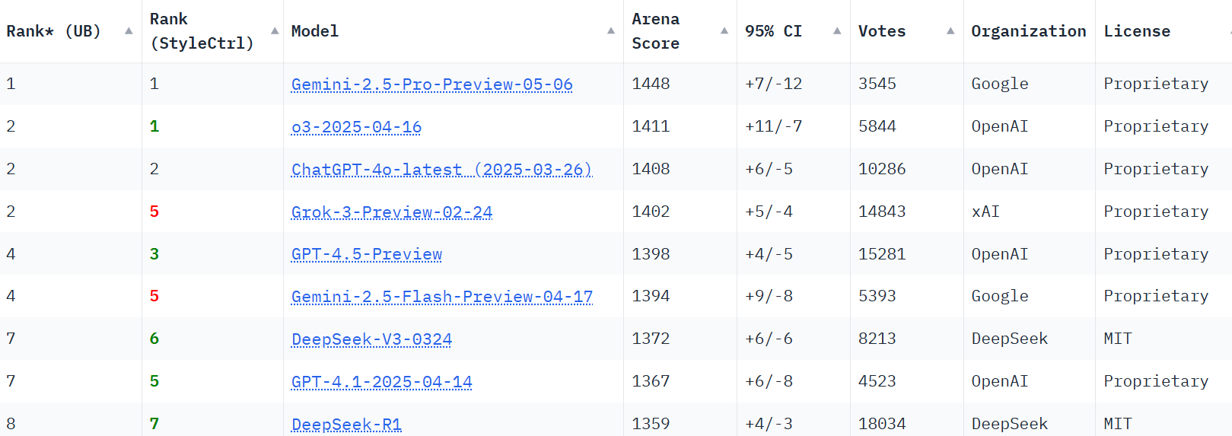Click the Rank (StyleCtrl) sort arrow

pyautogui.click(x=275, y=31)
